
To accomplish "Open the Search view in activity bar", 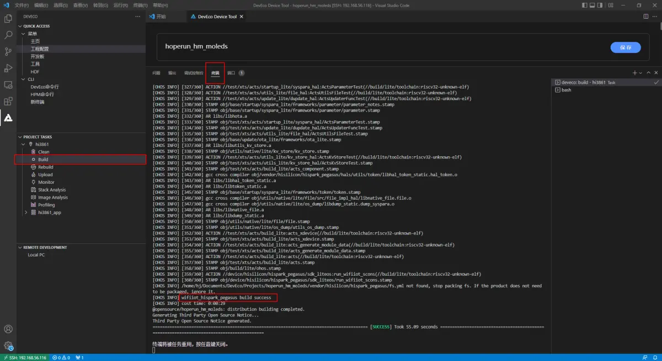I will point(8,35).
